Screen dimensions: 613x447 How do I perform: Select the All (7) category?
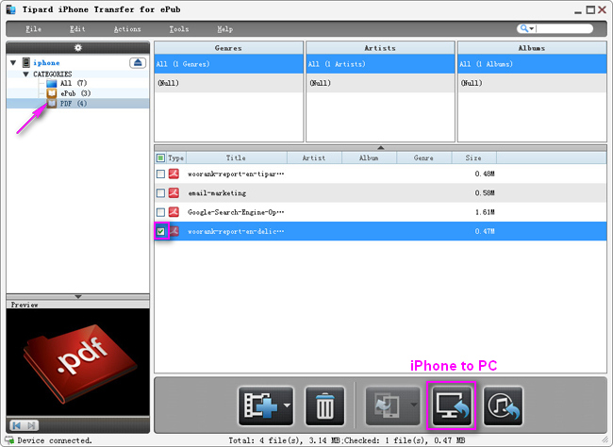[x=74, y=83]
